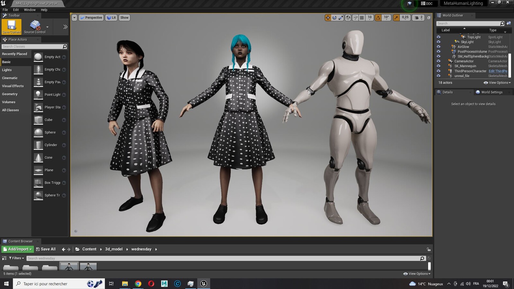Select the rotate transform tool
This screenshot has width=514, height=289.
point(334,18)
